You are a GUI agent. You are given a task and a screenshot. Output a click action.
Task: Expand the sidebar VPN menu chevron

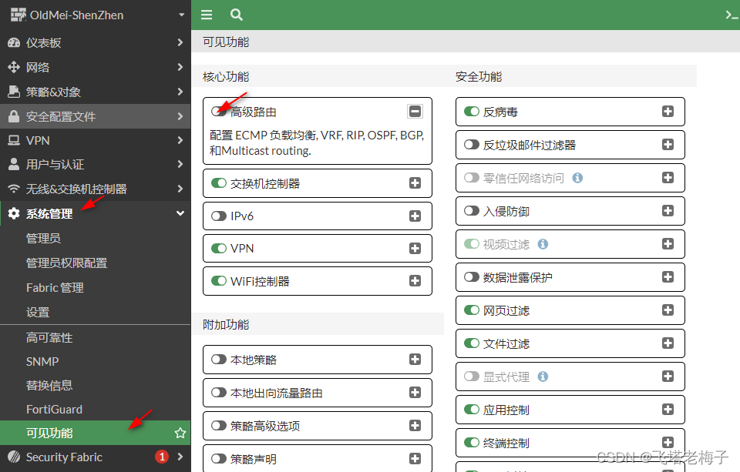click(180, 140)
